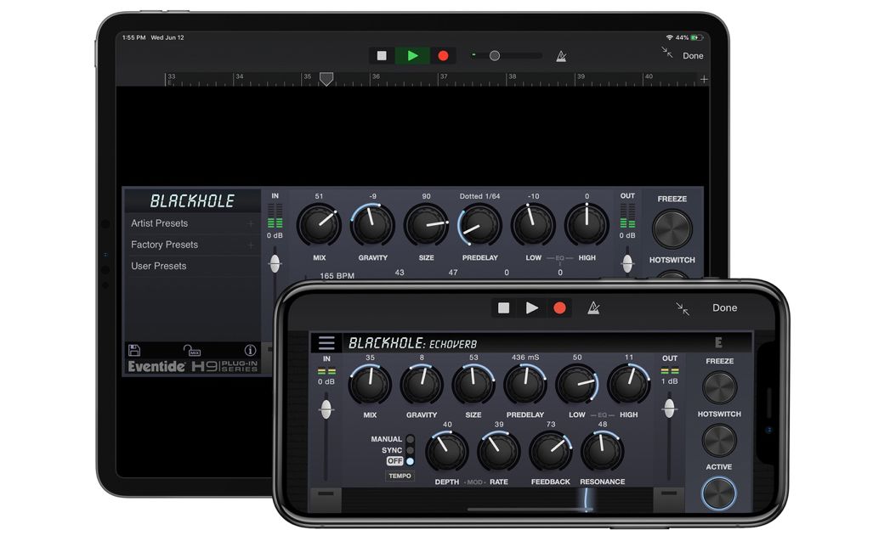Select the iPhone Low EQ knob

click(577, 384)
